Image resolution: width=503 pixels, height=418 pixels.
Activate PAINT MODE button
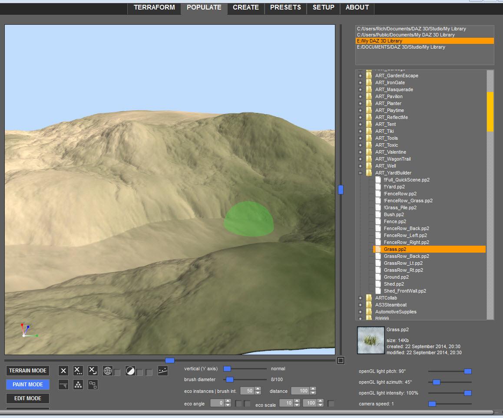pos(28,384)
